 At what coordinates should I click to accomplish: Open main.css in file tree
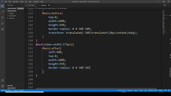click(12, 18)
